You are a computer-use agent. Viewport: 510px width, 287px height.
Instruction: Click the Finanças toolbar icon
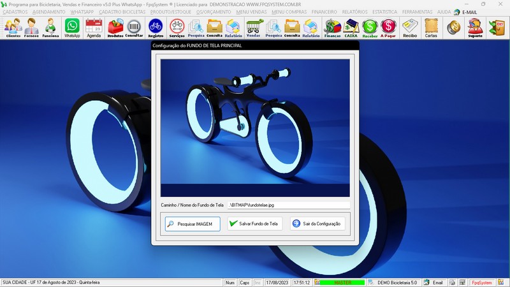point(332,28)
